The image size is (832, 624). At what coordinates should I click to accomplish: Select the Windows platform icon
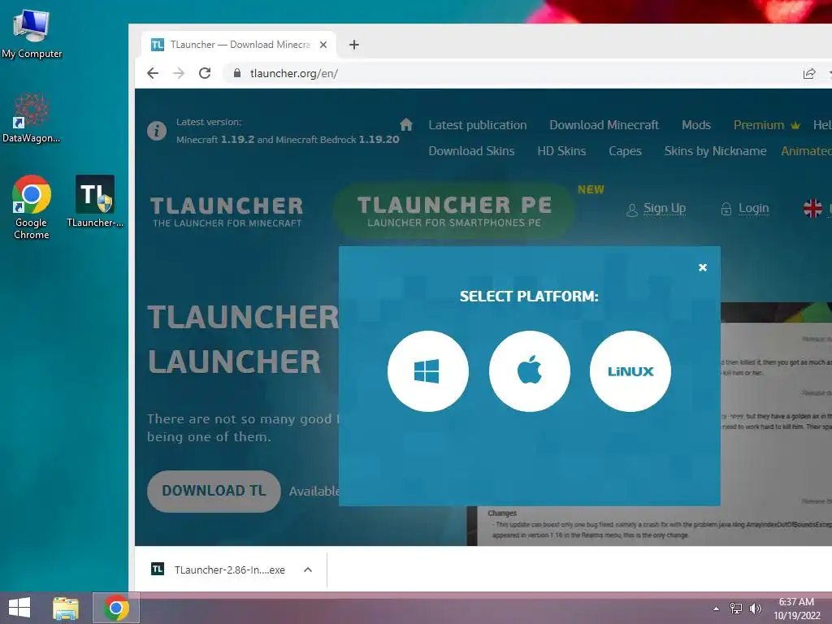(x=427, y=370)
